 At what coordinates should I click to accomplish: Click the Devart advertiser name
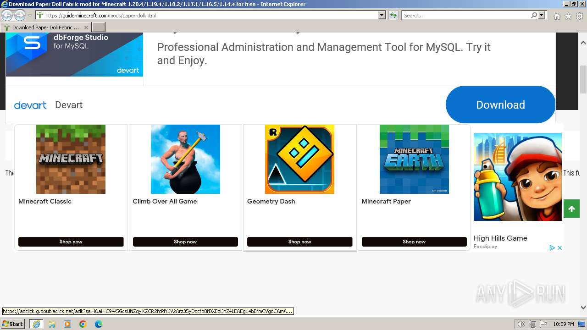[x=69, y=105]
